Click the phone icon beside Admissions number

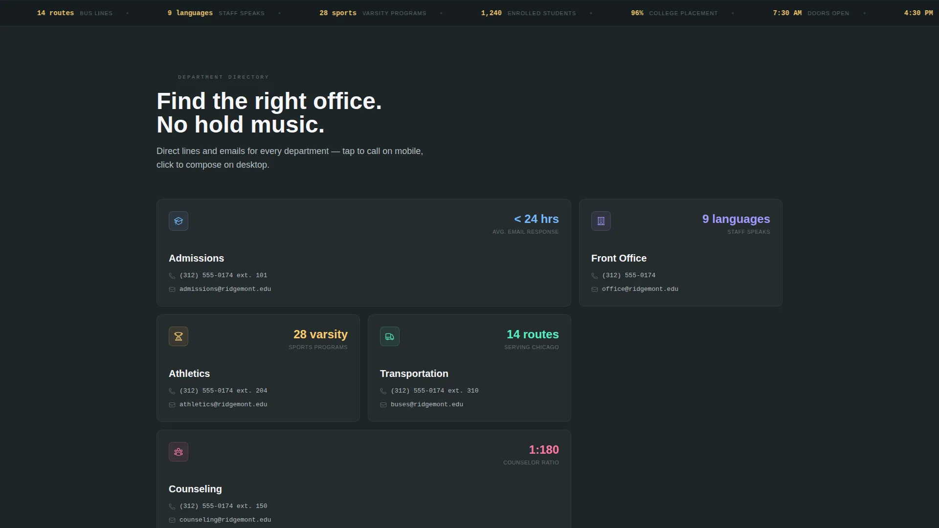(172, 276)
